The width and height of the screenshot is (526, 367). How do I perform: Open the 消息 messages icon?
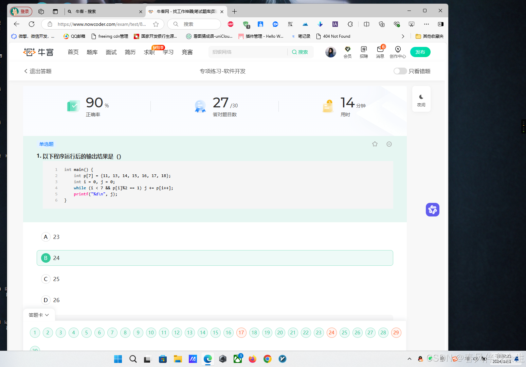380,52
